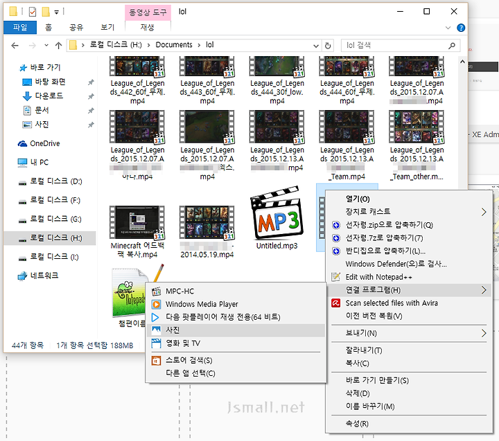Click 이름 바꾸기(M) entry
Viewport: 499px width, 441px height.
click(409, 406)
